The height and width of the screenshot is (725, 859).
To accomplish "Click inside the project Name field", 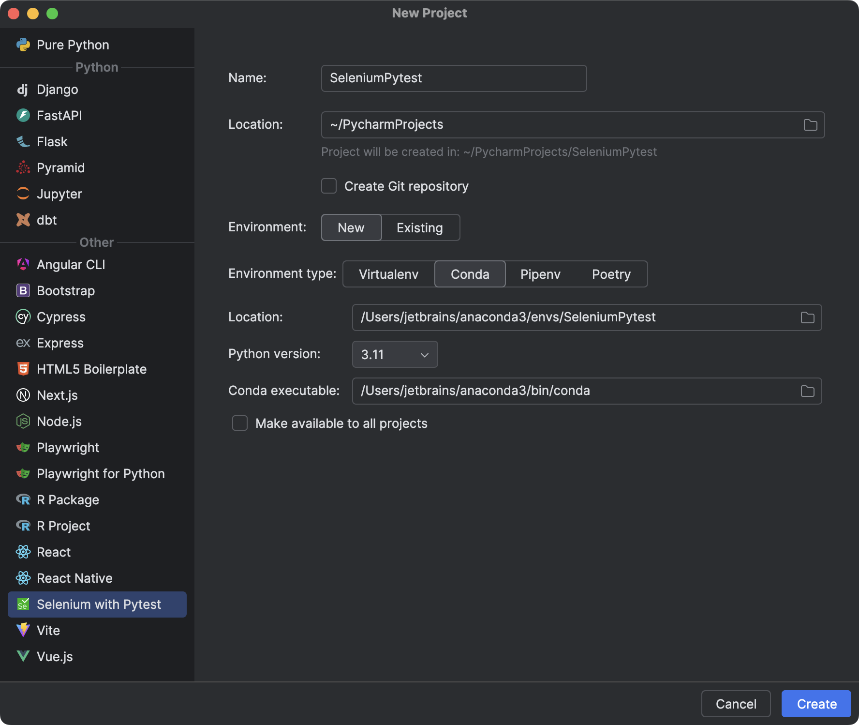I will pyautogui.click(x=453, y=78).
